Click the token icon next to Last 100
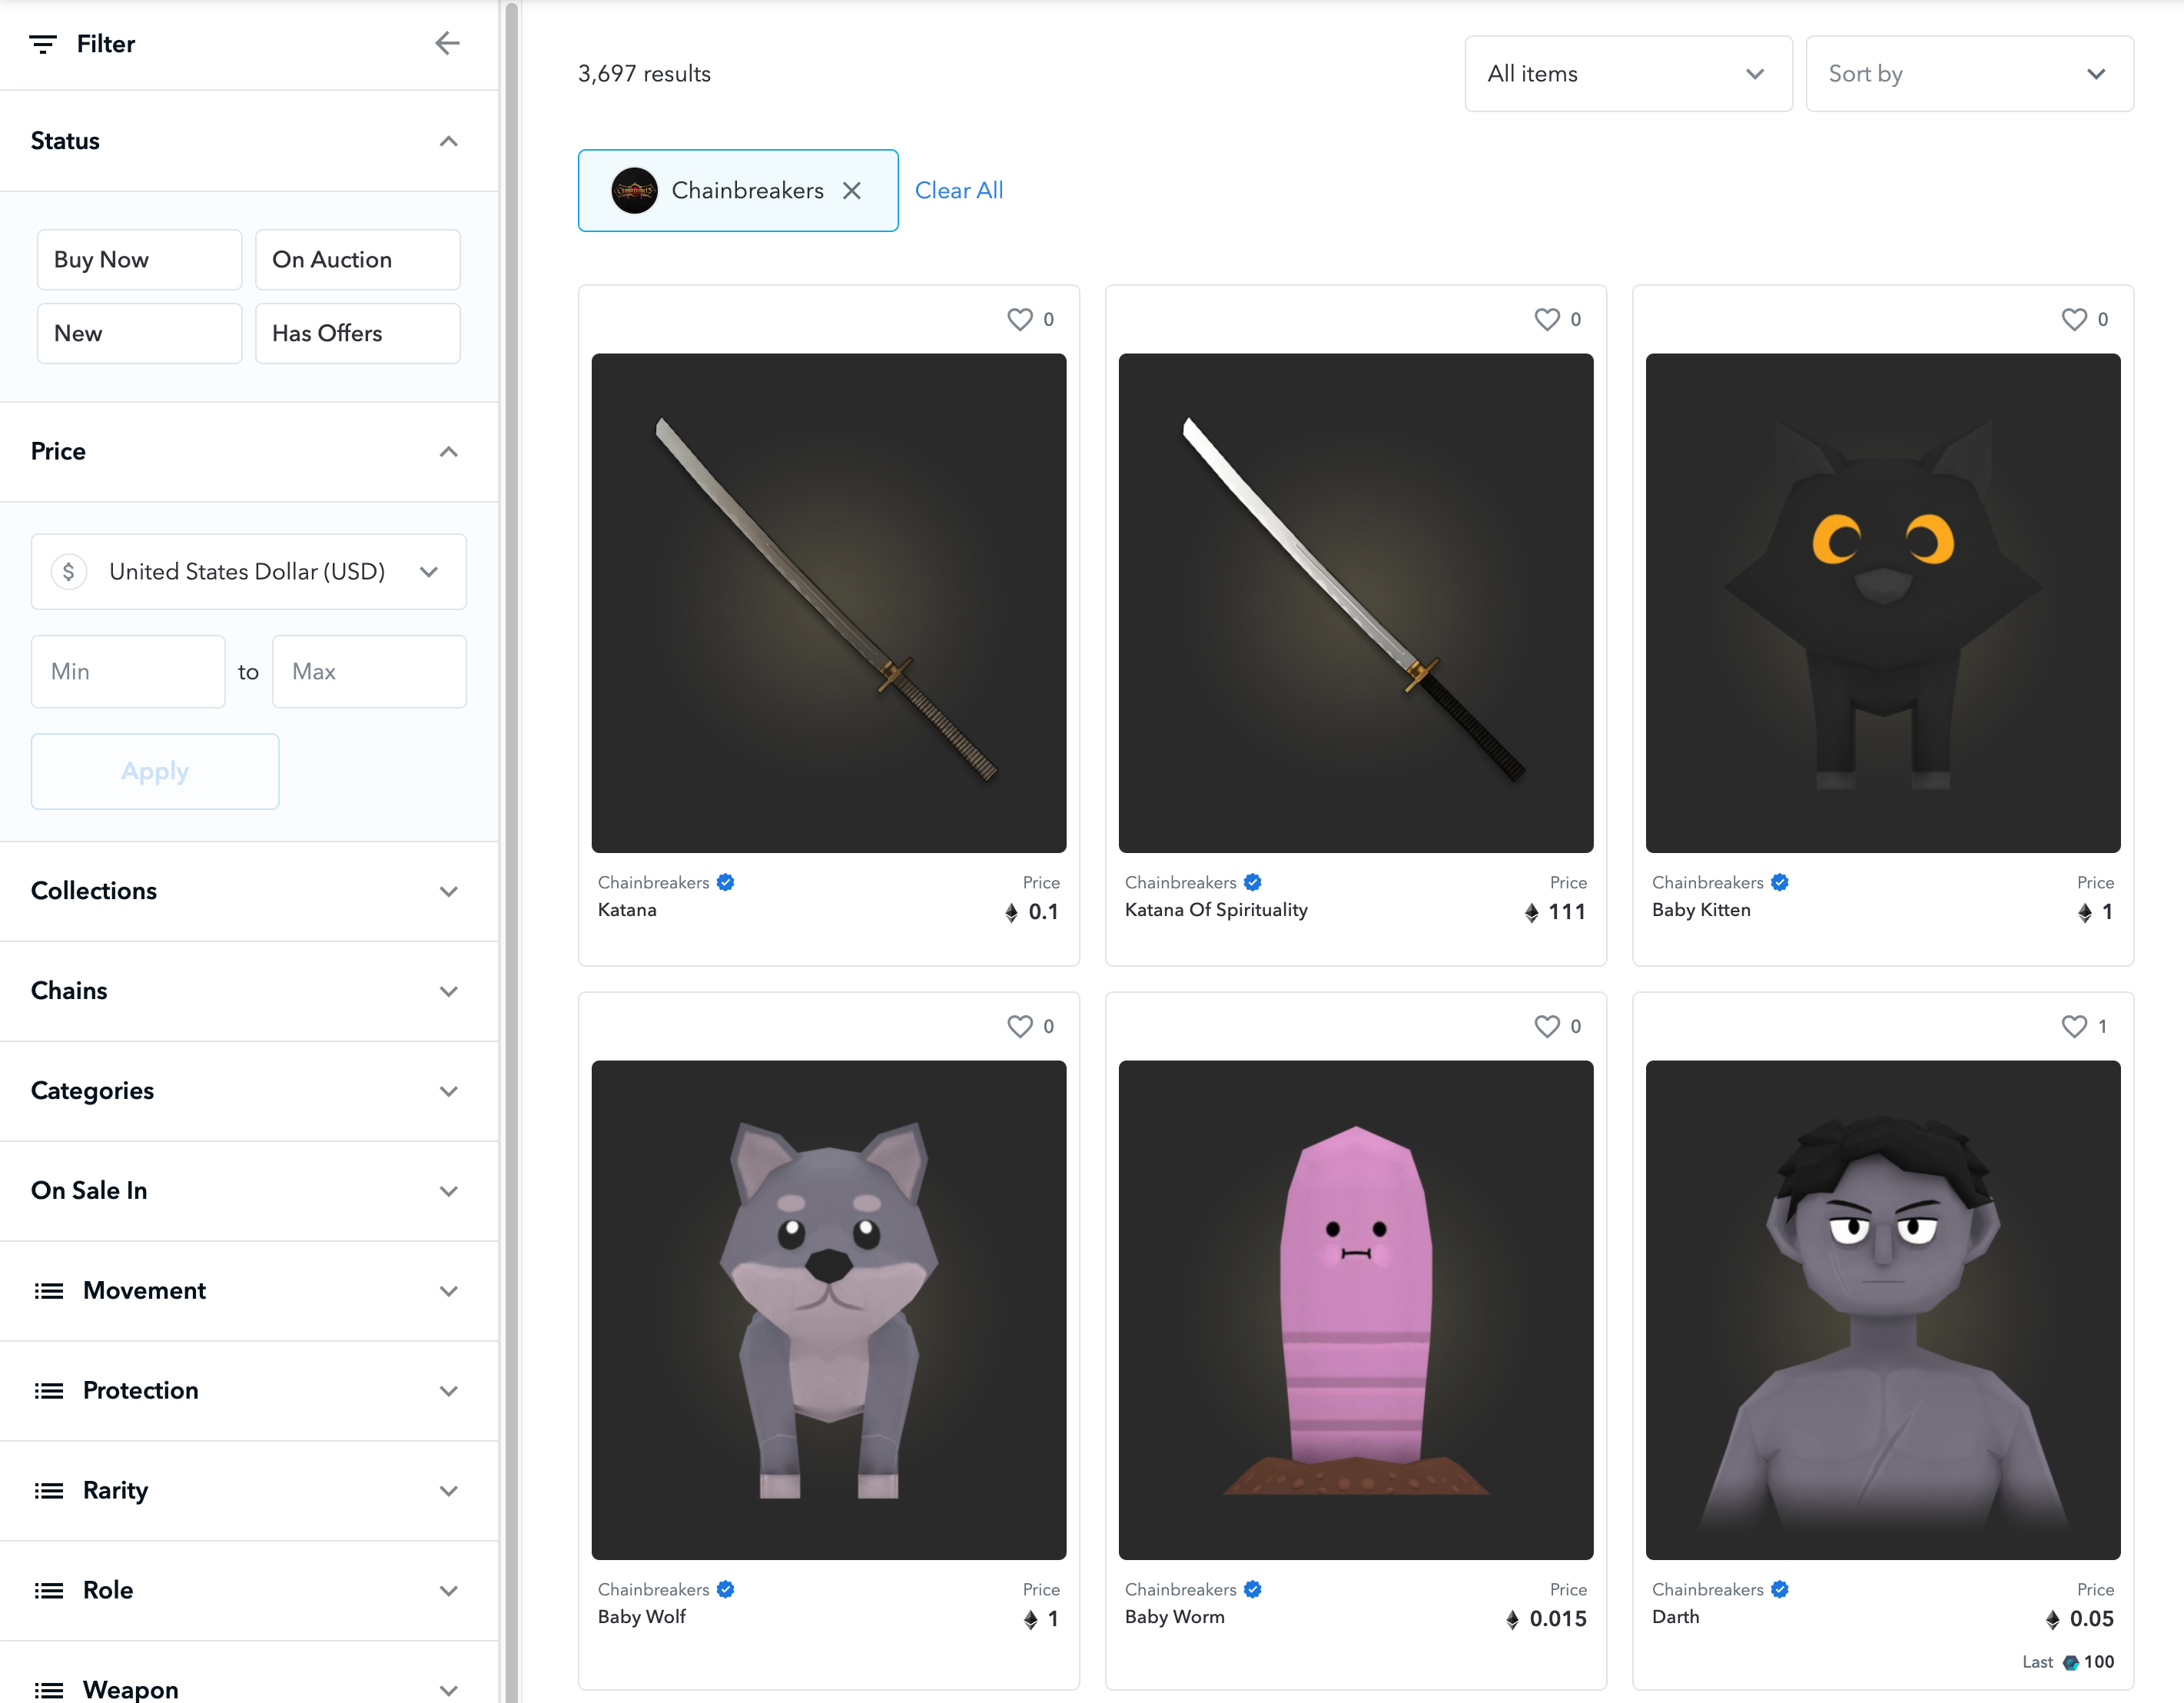This screenshot has width=2184, height=1703. (2071, 1662)
